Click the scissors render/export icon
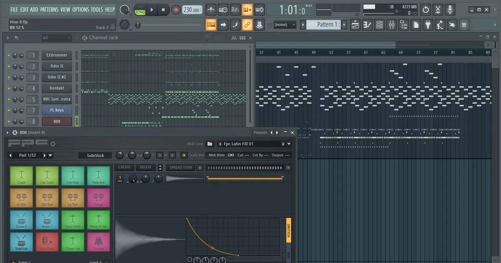The height and width of the screenshot is (263, 501). tap(438, 9)
